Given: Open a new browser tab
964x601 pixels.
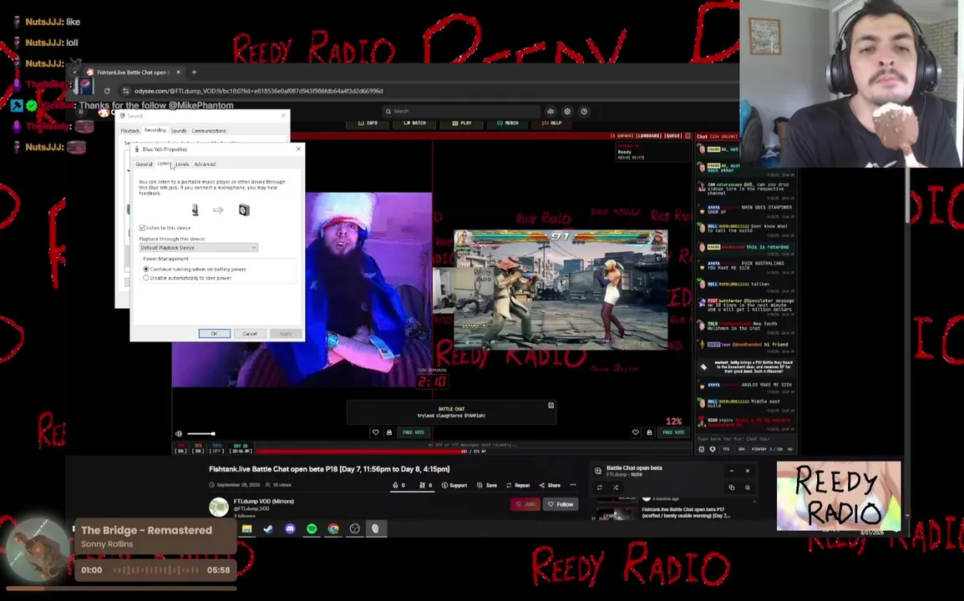Looking at the screenshot, I should pos(195,72).
